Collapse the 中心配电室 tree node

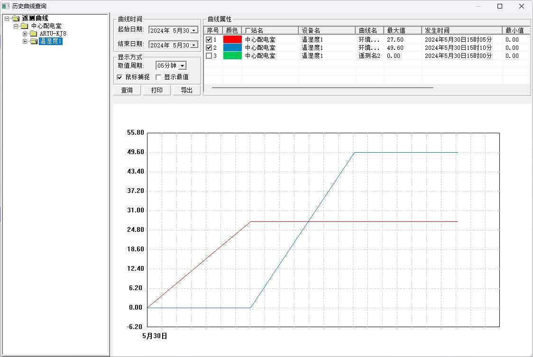[x=16, y=26]
